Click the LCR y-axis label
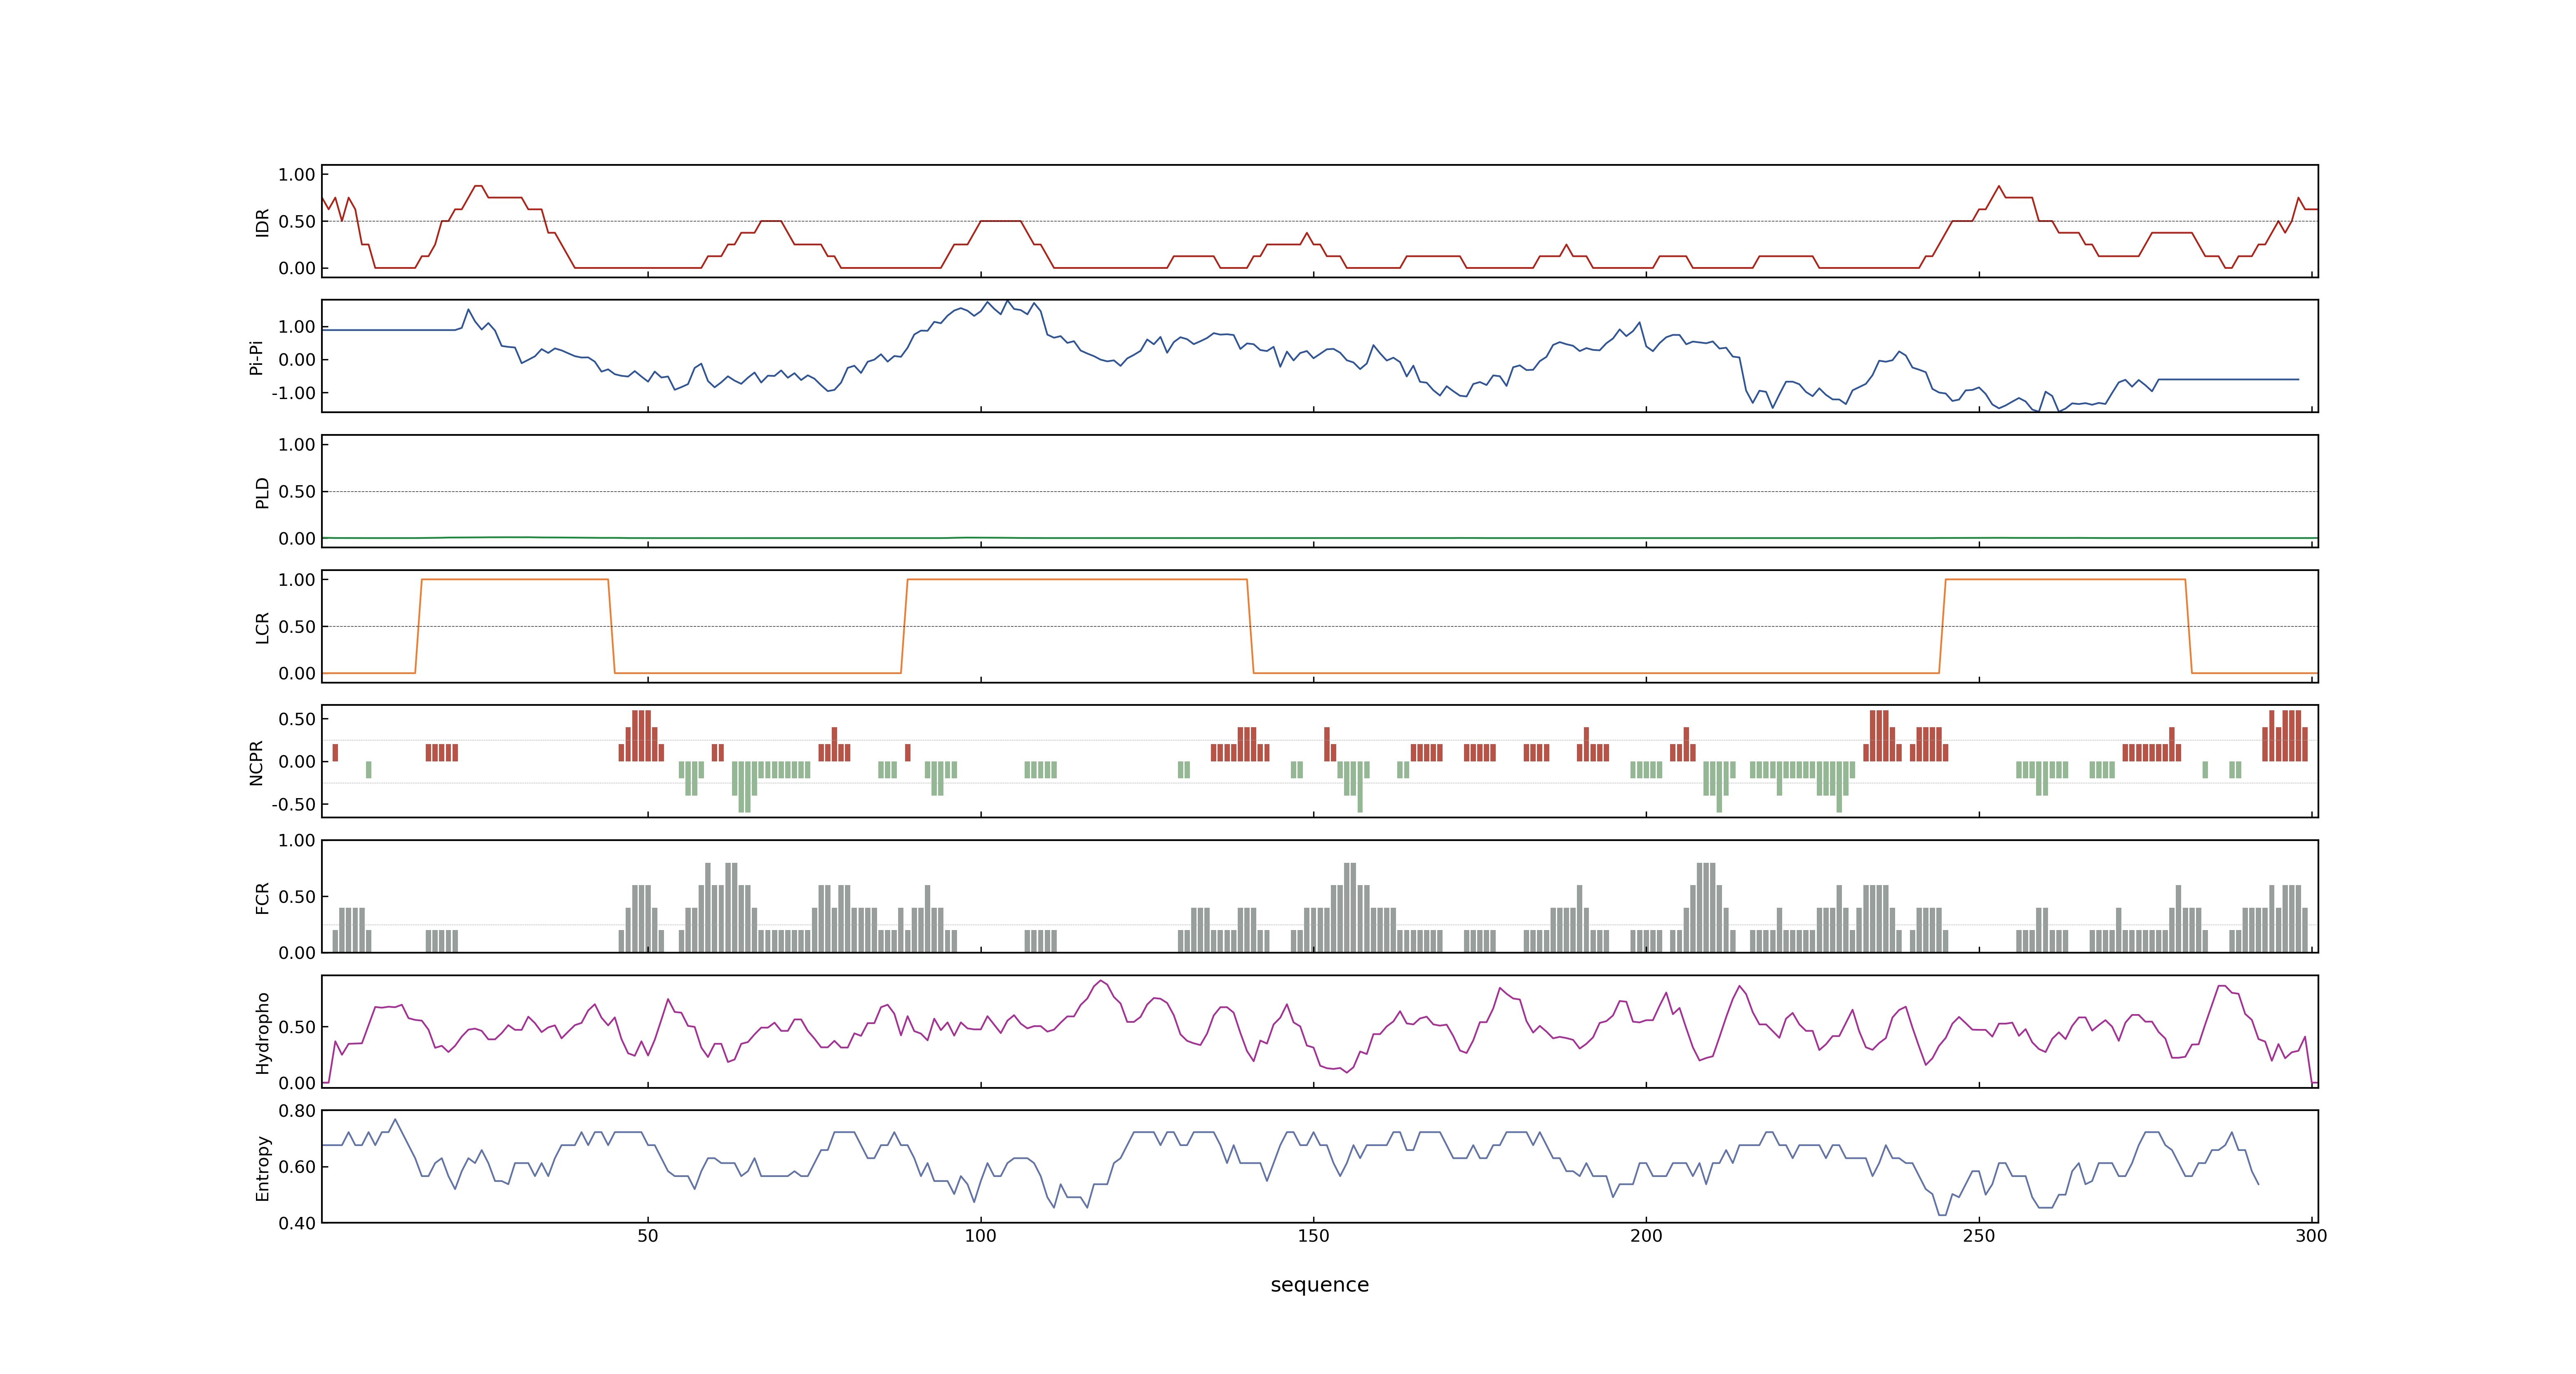 (x=262, y=627)
